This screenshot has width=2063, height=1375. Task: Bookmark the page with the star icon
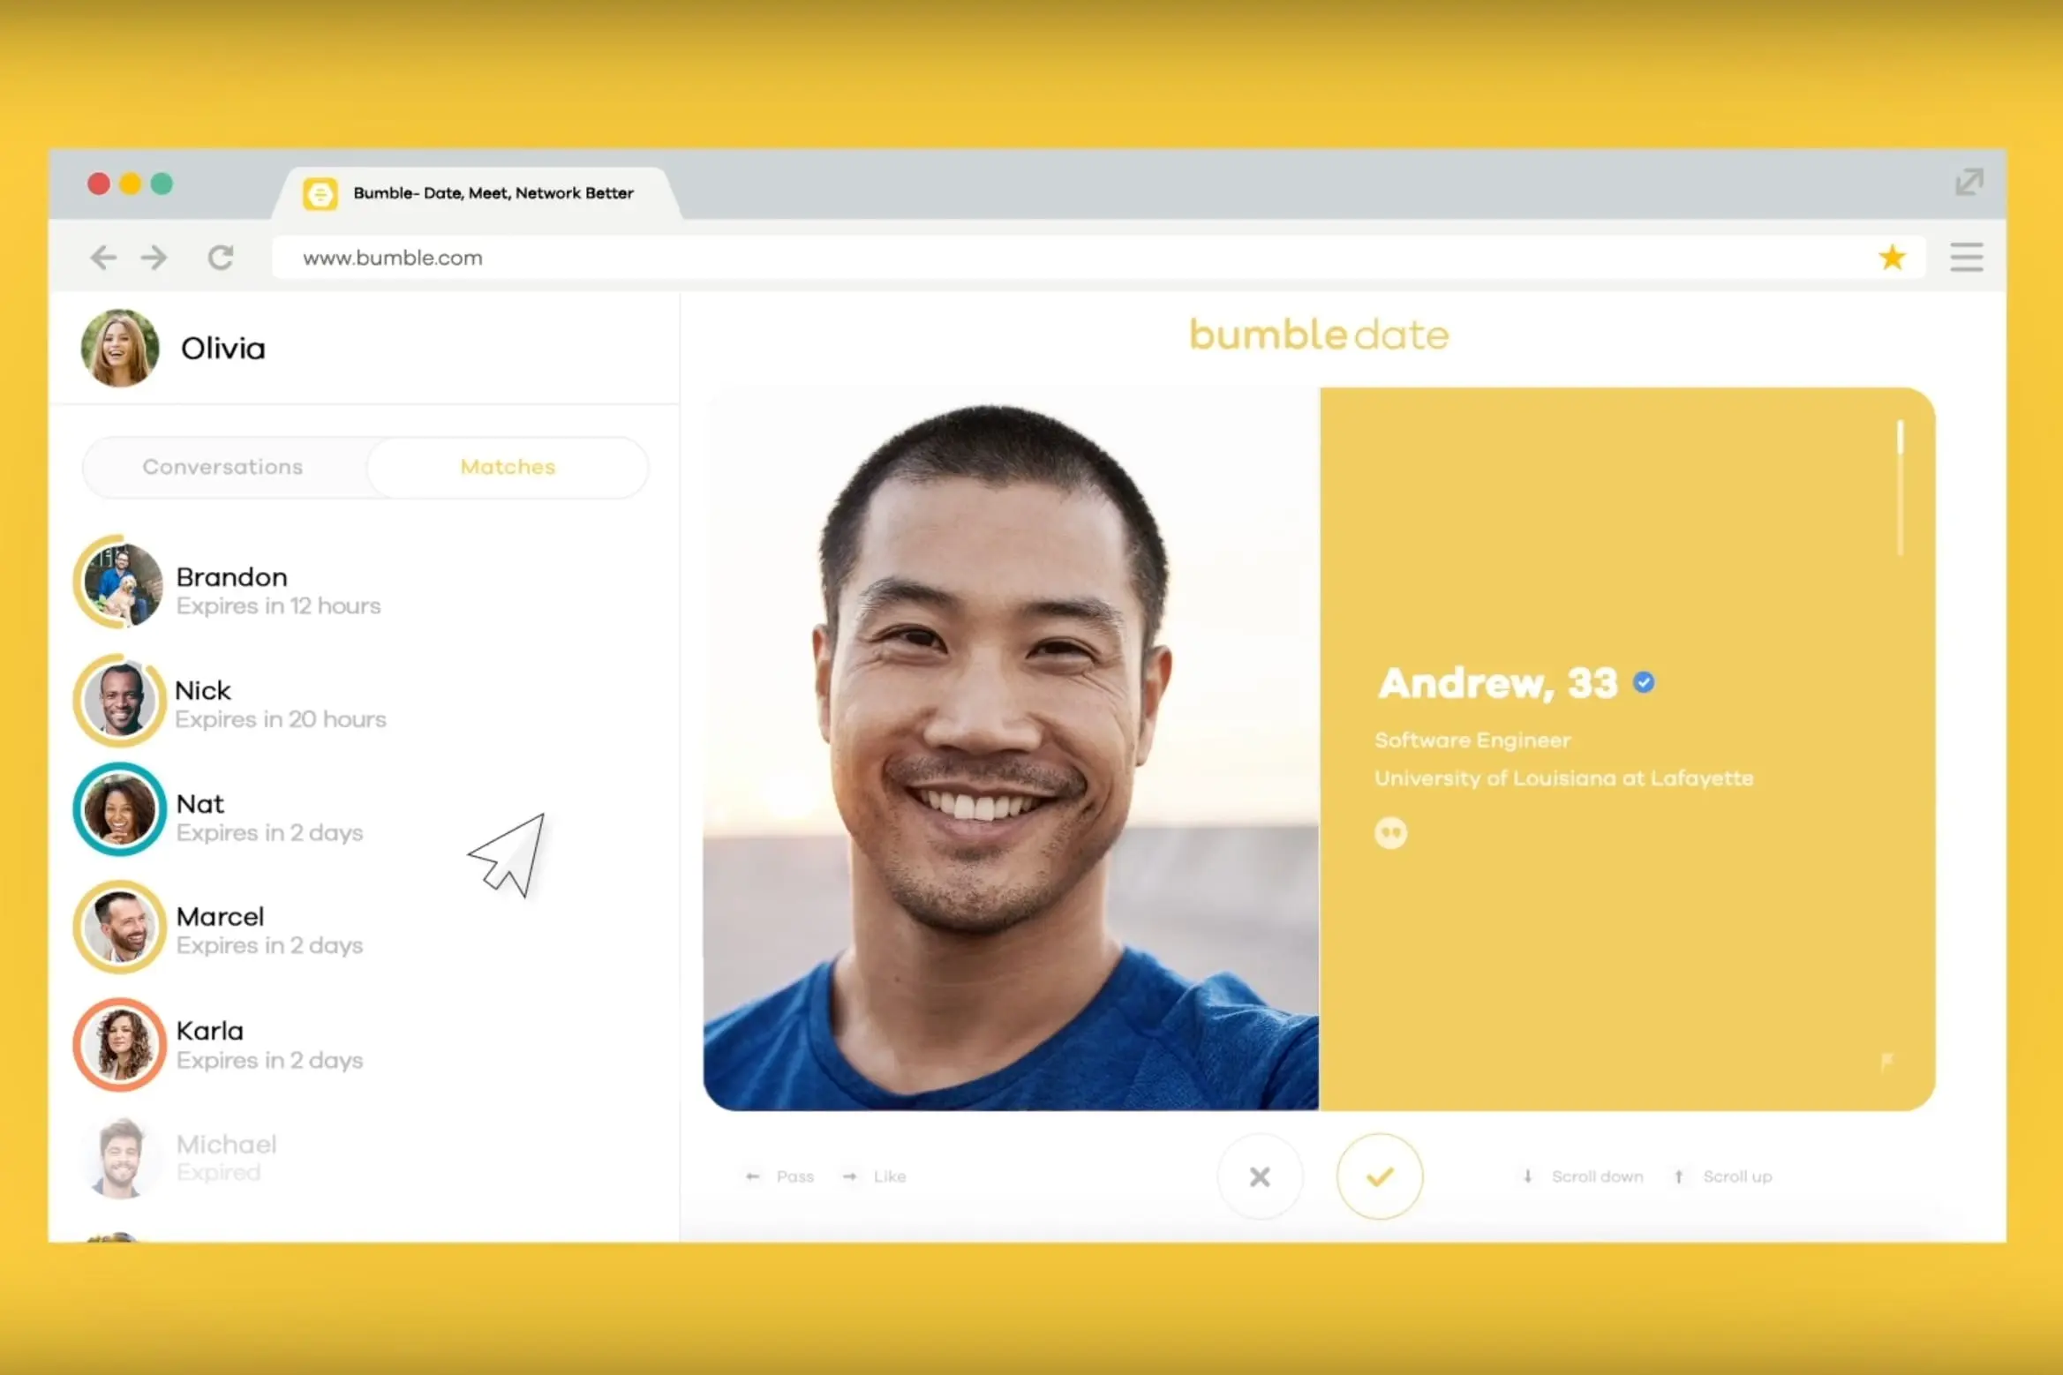1893,257
